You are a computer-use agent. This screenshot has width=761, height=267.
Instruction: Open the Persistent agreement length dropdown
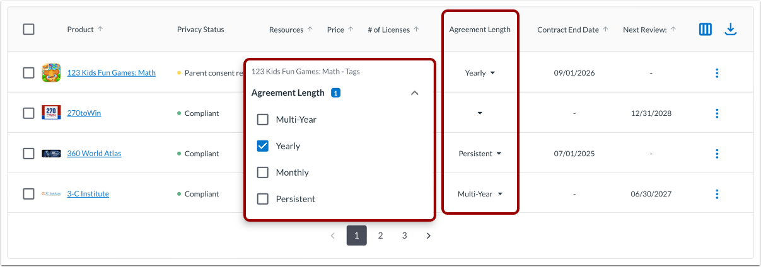[480, 154]
